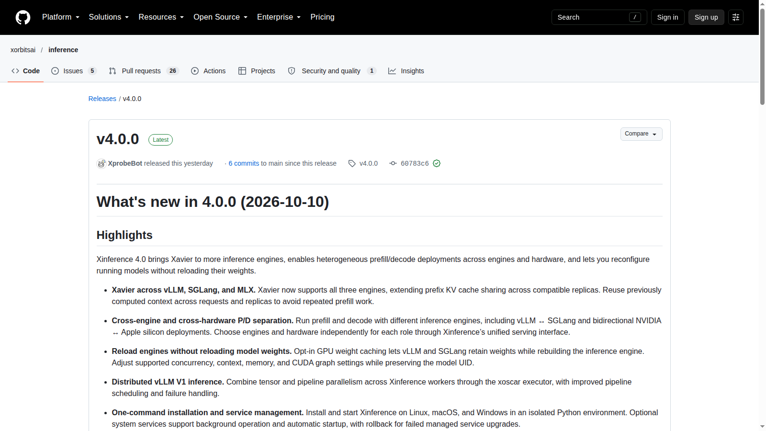
Task: Click the Sign up button
Action: click(x=706, y=17)
